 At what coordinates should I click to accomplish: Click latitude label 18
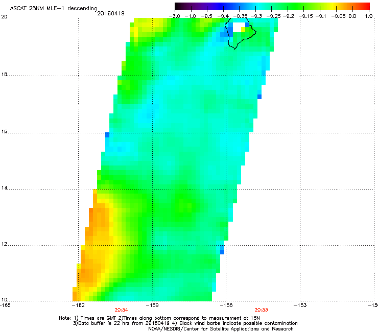pos(4,75)
